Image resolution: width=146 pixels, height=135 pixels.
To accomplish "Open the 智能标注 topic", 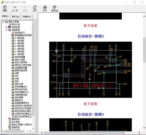I will coord(19,100).
